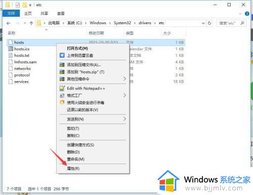This screenshot has width=253, height=195.
Task: Click the archive icon beside 添加到 hosts.zip
Action: (62, 72)
